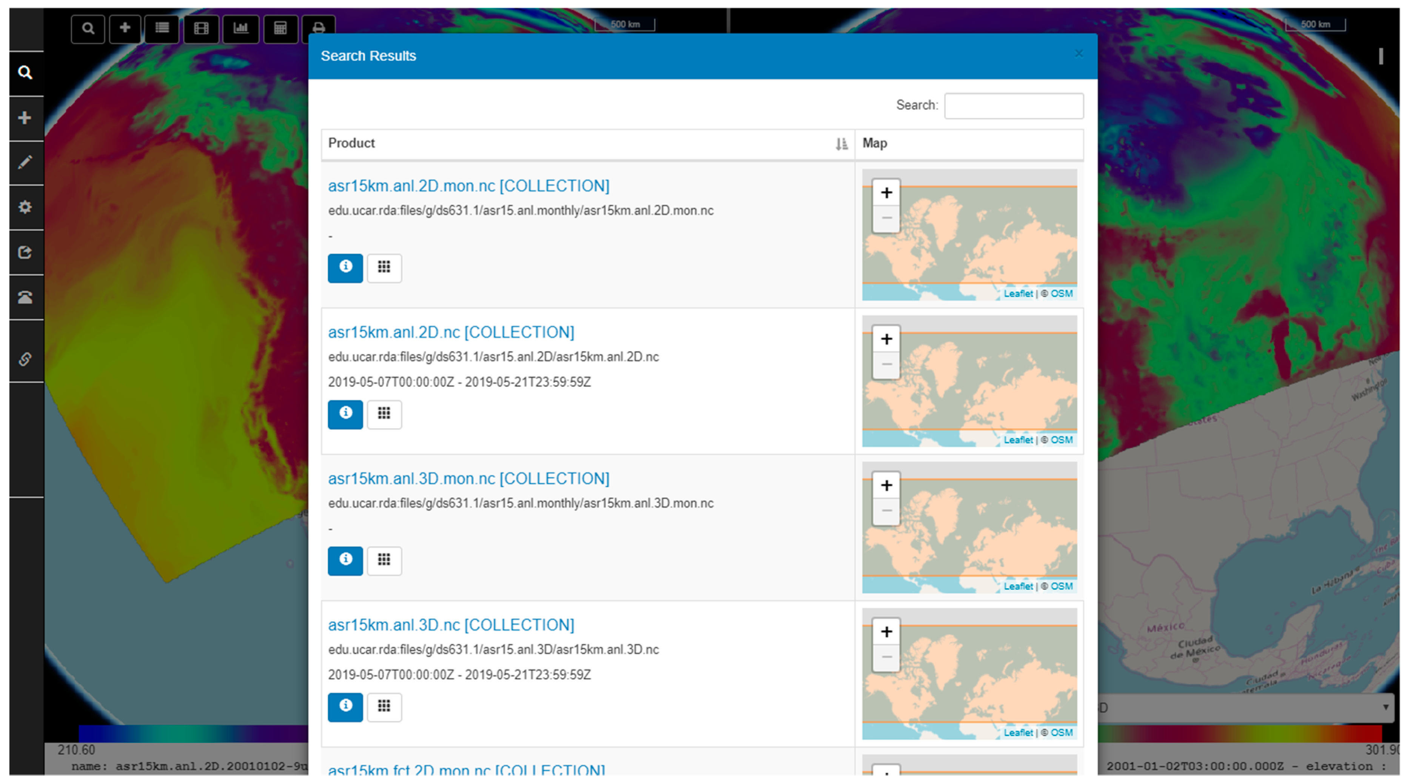
Task: Zoom in on first result's mini map
Action: [x=886, y=192]
